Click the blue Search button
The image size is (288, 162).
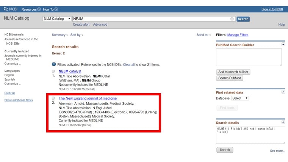(243, 19)
